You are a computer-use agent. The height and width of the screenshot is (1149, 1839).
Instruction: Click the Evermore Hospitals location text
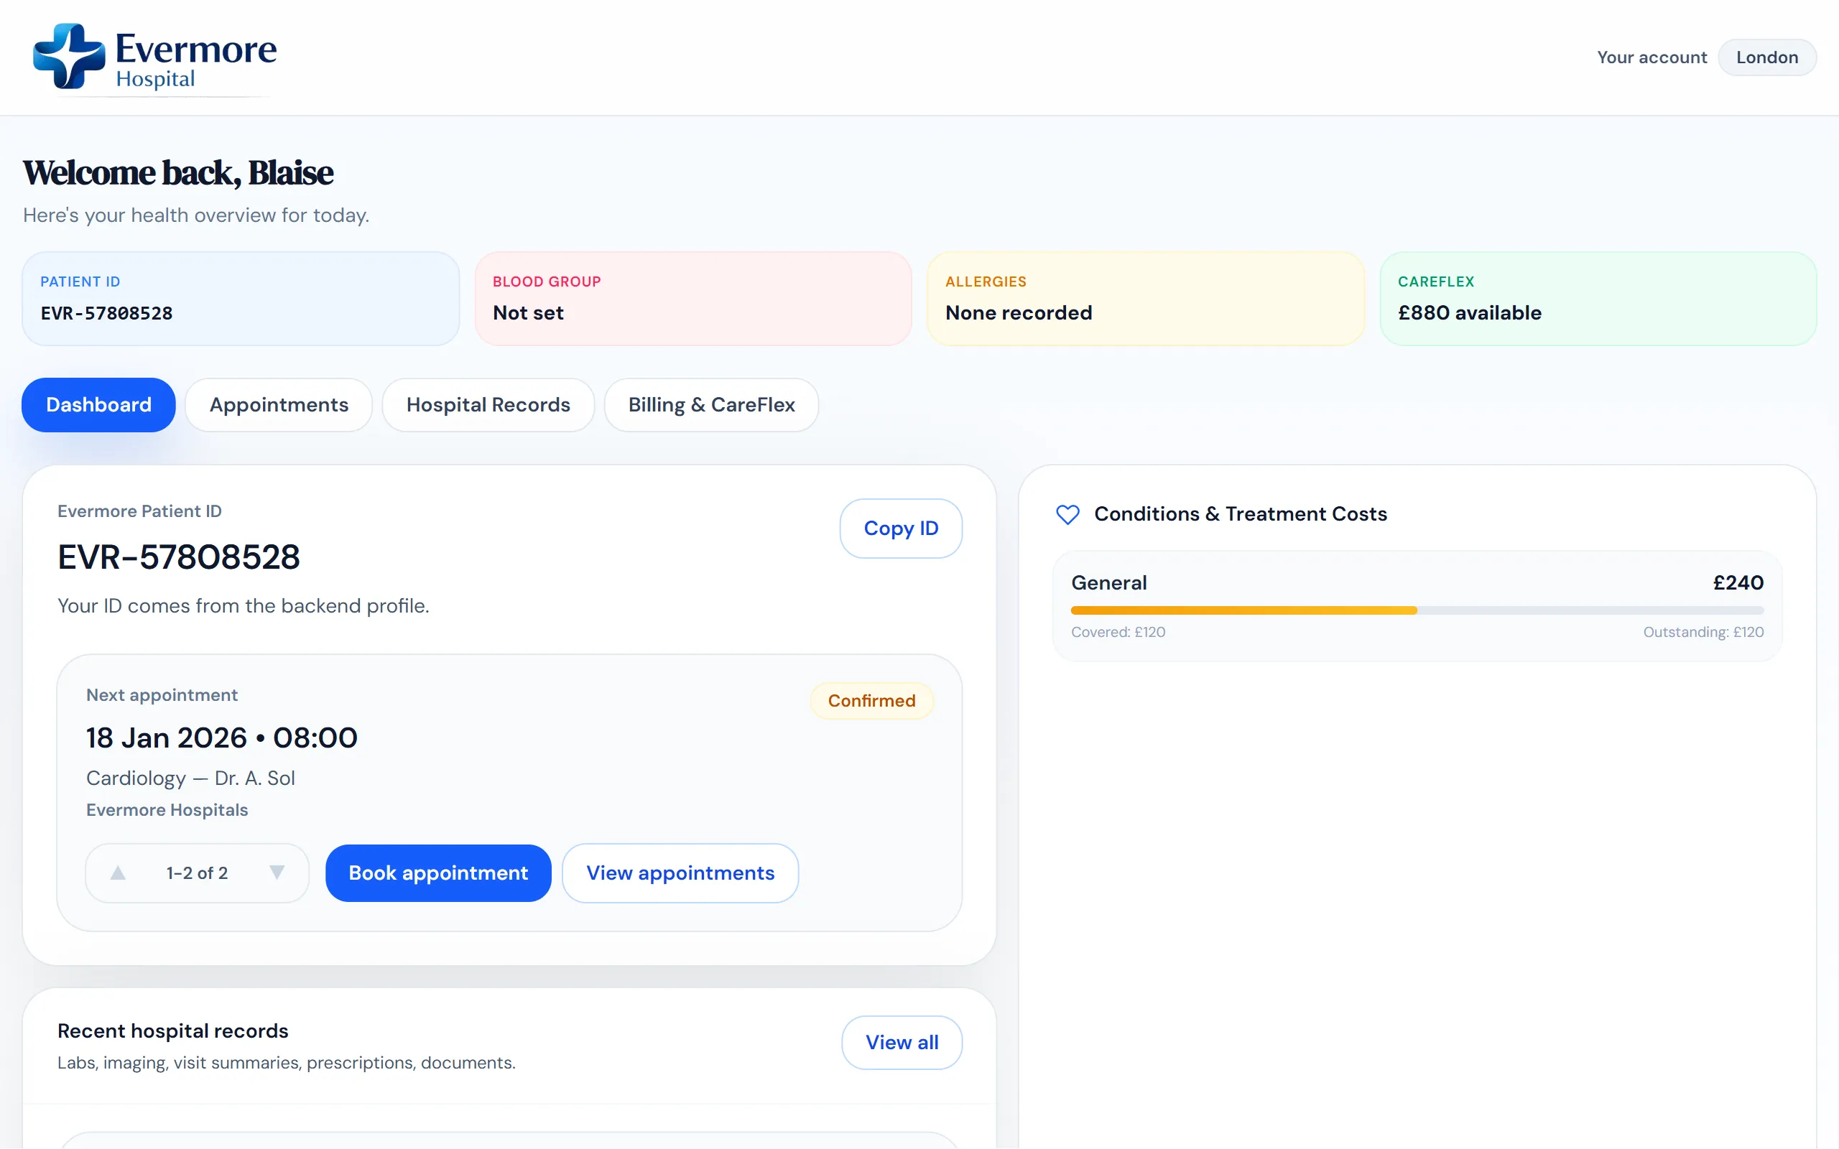pyautogui.click(x=167, y=810)
